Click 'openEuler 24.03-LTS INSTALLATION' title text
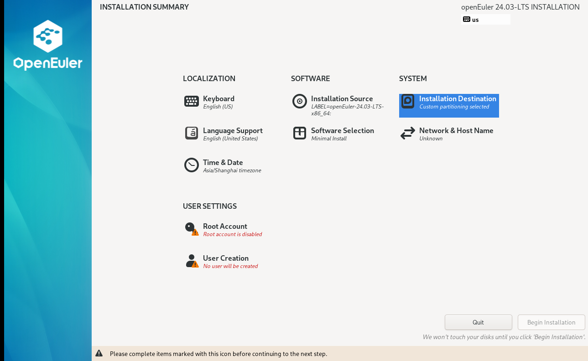588x361 pixels. click(x=520, y=7)
